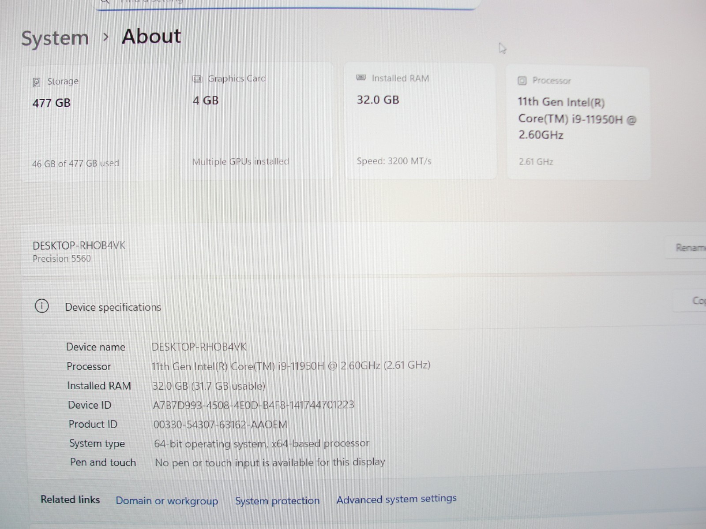This screenshot has height=529, width=706.
Task: Click the 'Installed RAM' specification label
Action: (x=99, y=386)
